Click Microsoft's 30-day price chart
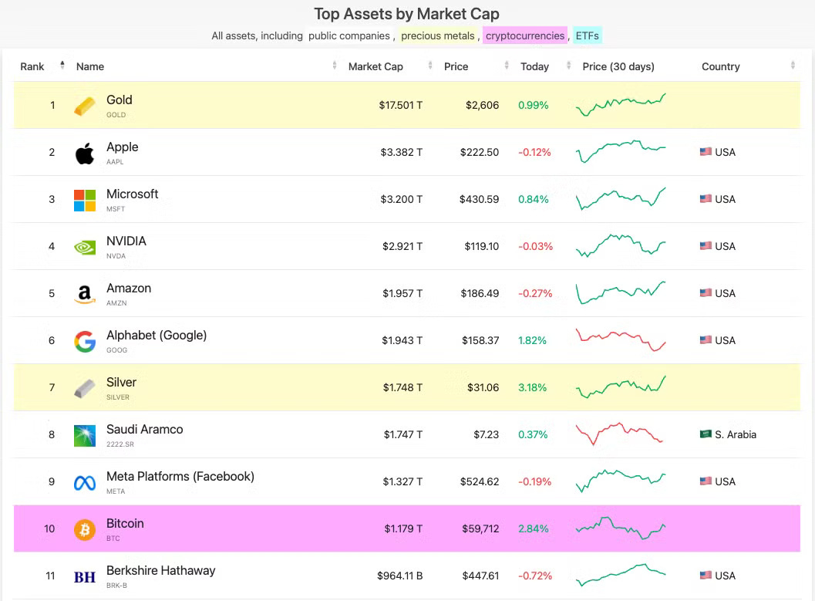Screen dimensions: 815x601 (x=621, y=198)
